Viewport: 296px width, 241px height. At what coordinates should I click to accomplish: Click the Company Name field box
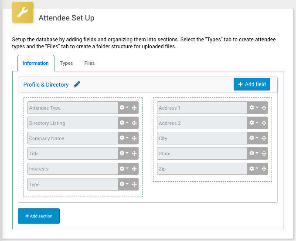(x=72, y=138)
